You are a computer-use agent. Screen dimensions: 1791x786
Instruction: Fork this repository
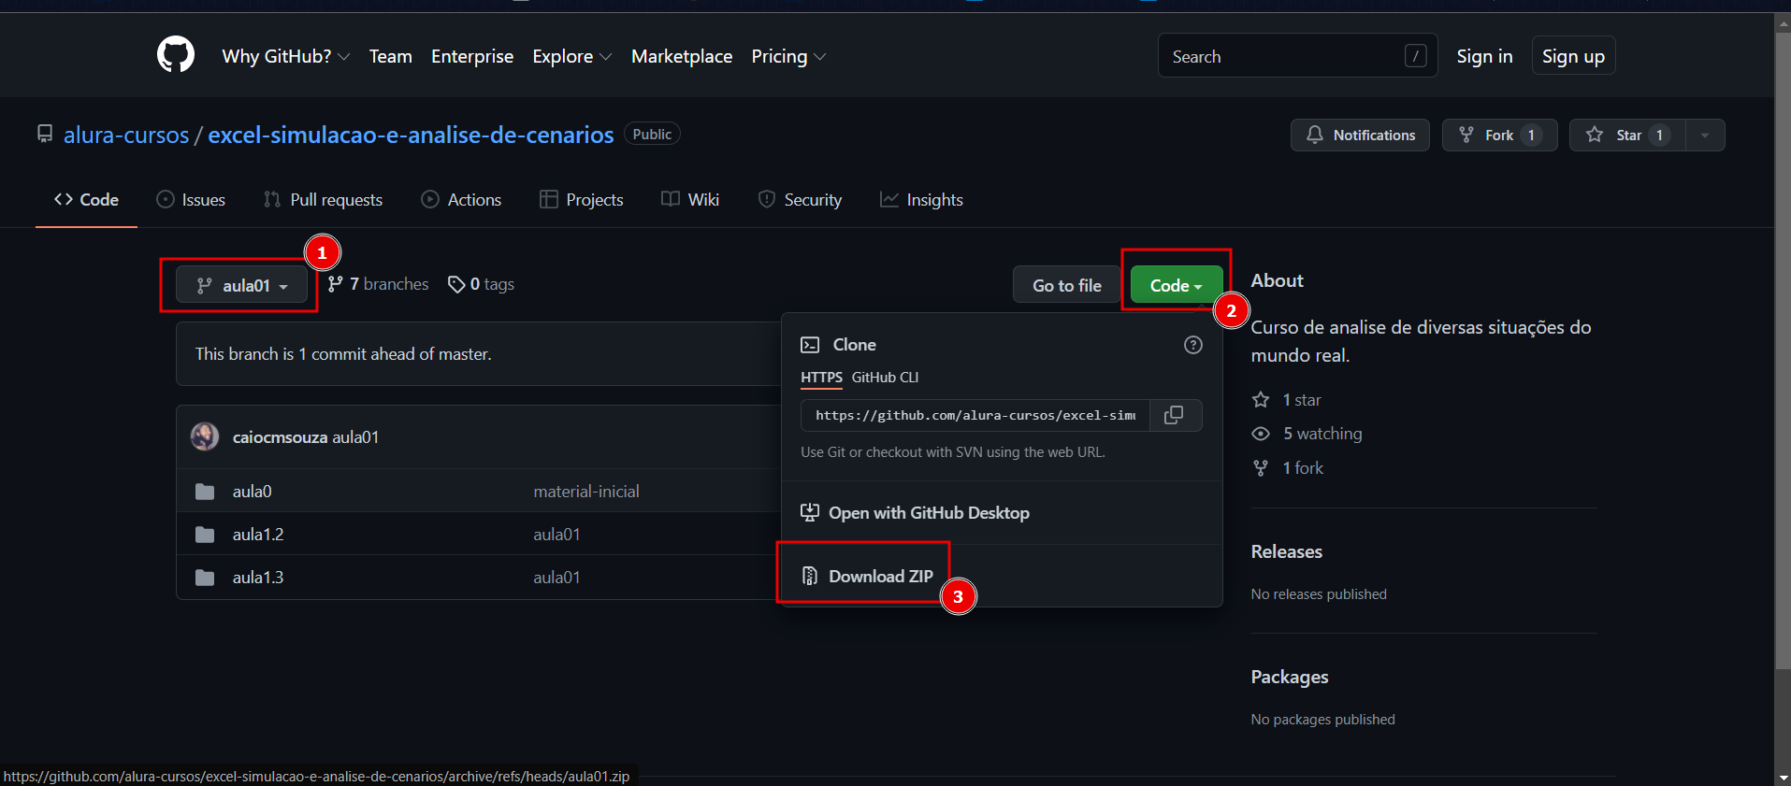(1499, 135)
